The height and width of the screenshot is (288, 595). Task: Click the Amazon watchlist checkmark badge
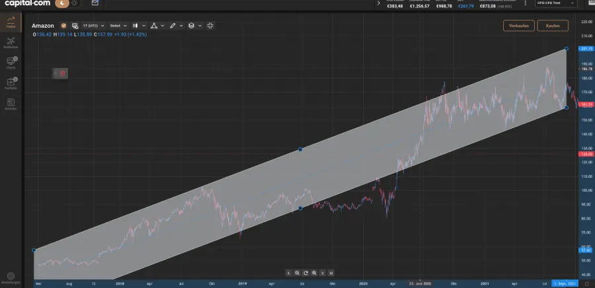[x=63, y=25]
